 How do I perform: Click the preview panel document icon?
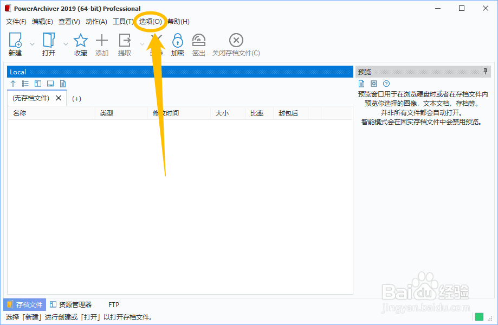coord(361,84)
